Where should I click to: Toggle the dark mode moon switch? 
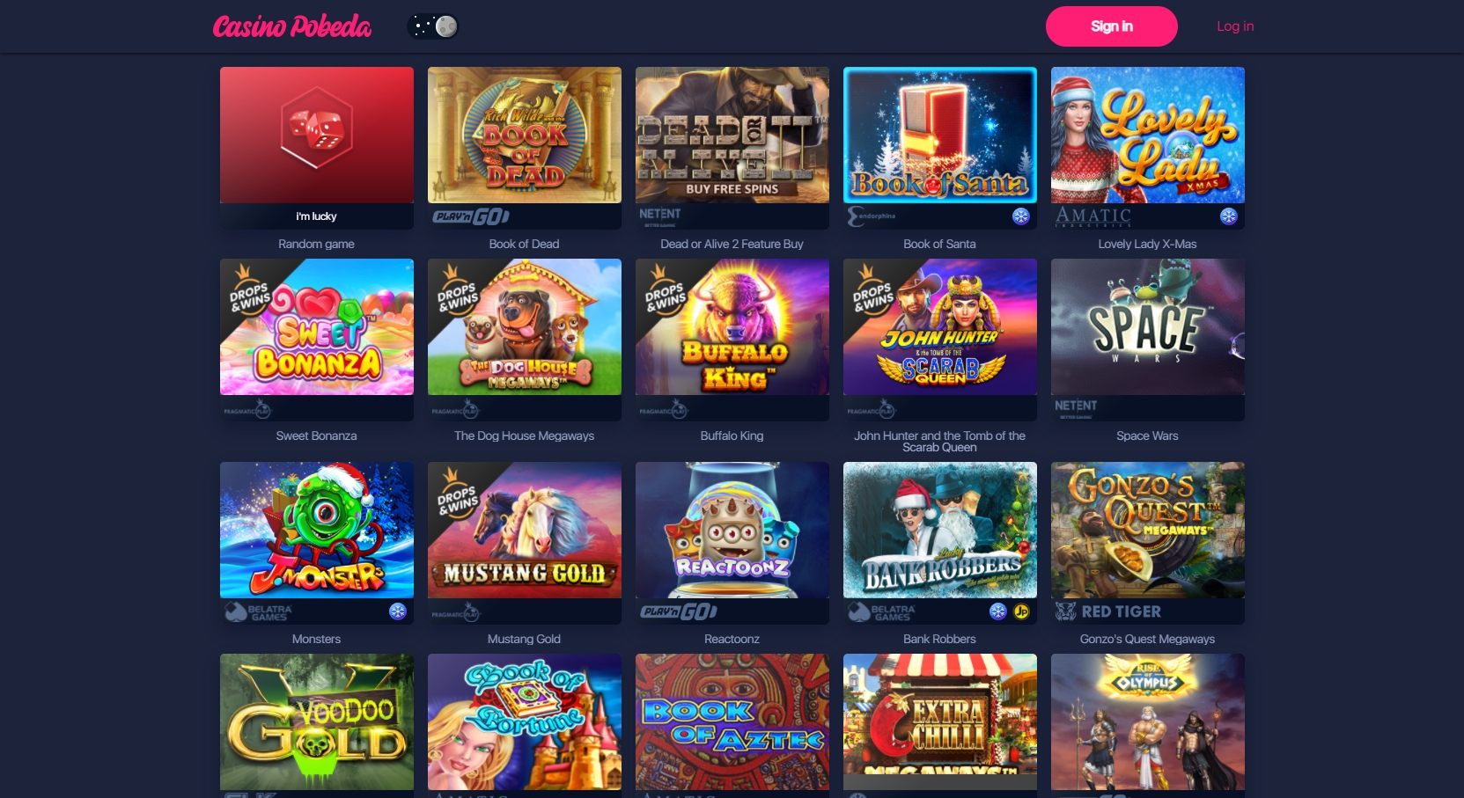coord(433,26)
